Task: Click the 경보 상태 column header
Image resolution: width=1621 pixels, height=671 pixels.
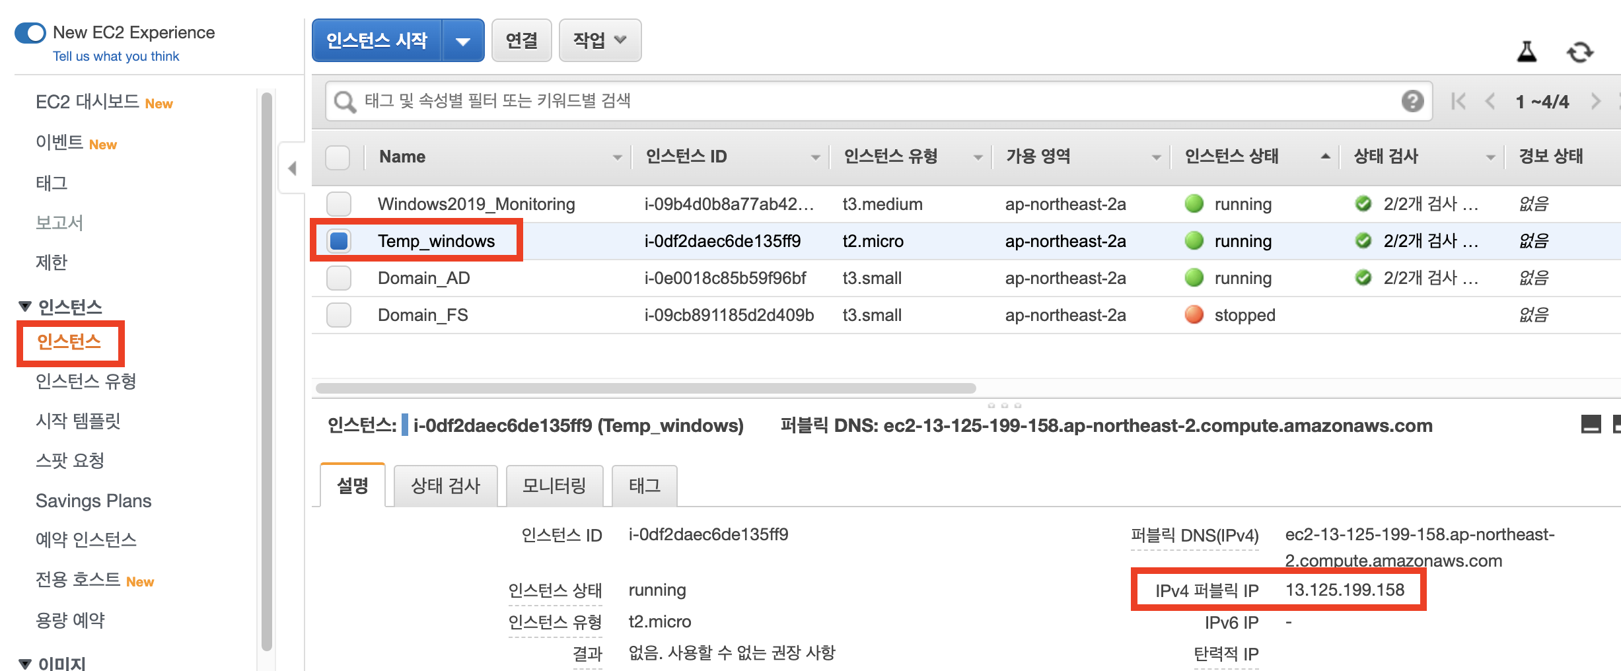Action: (x=1550, y=157)
